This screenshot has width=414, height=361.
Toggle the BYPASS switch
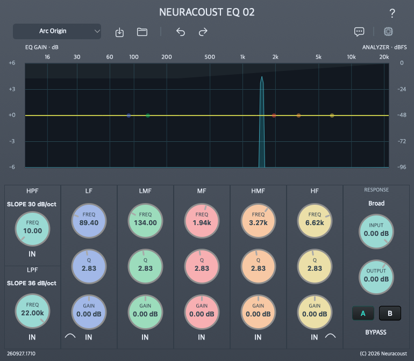pos(376,332)
